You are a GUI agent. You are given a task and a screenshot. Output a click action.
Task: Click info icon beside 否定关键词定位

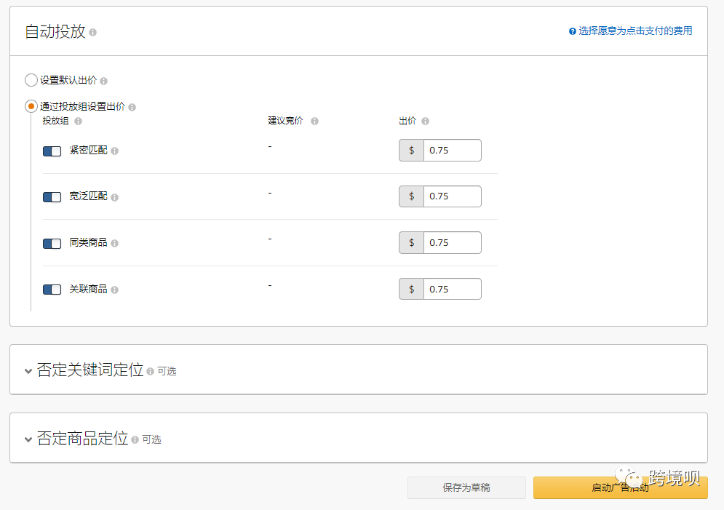click(x=150, y=371)
